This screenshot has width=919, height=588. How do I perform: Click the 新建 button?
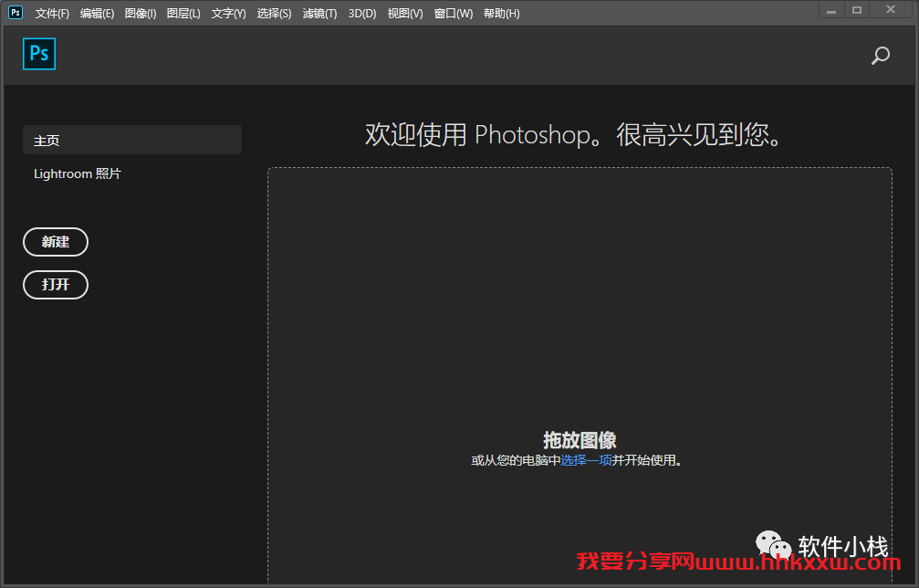coord(56,242)
